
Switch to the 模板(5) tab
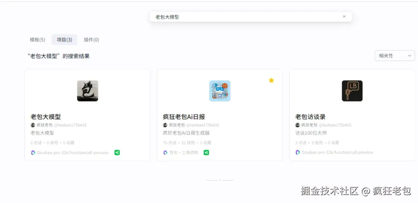click(x=38, y=40)
